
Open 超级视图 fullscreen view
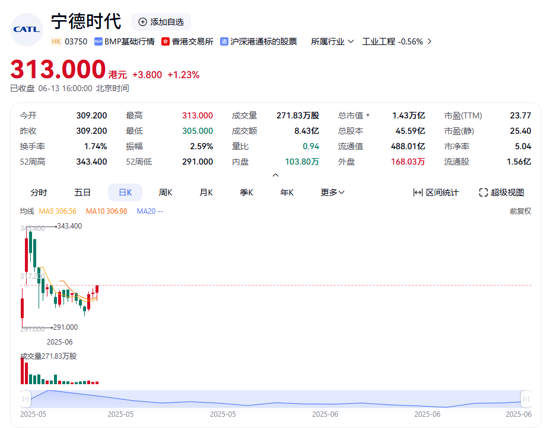point(502,192)
